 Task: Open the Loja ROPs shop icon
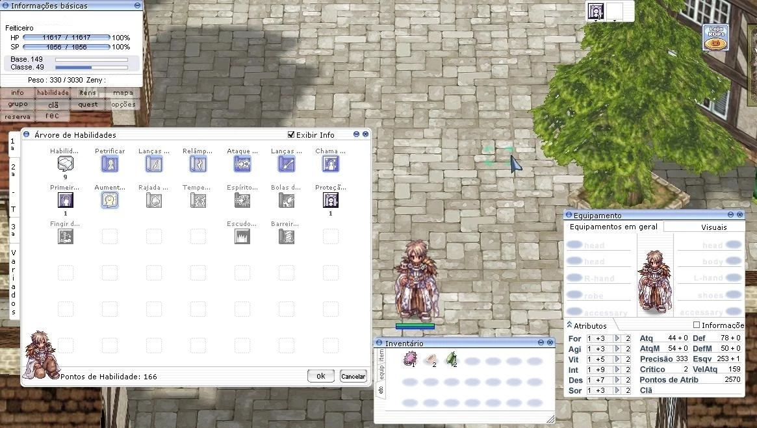click(x=715, y=38)
